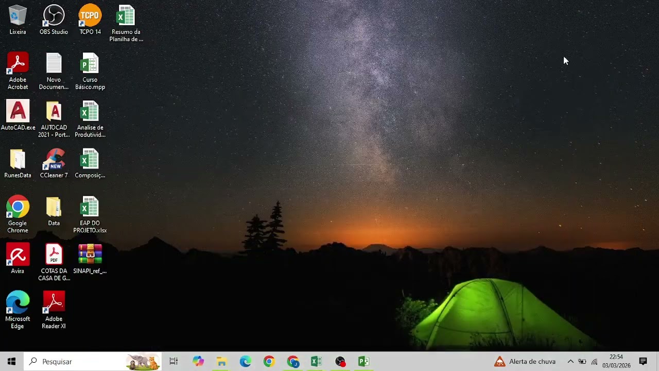Select the Analise de Produtividade Excel file

(90, 120)
